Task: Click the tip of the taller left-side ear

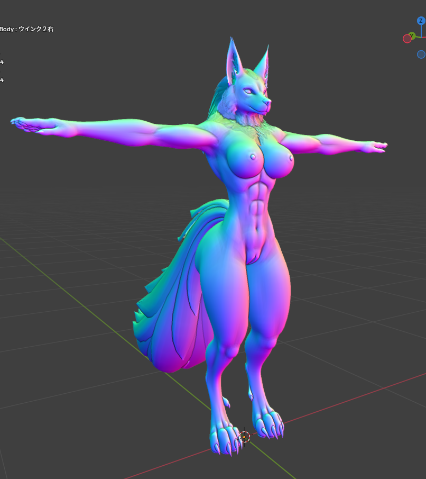Action: point(231,40)
